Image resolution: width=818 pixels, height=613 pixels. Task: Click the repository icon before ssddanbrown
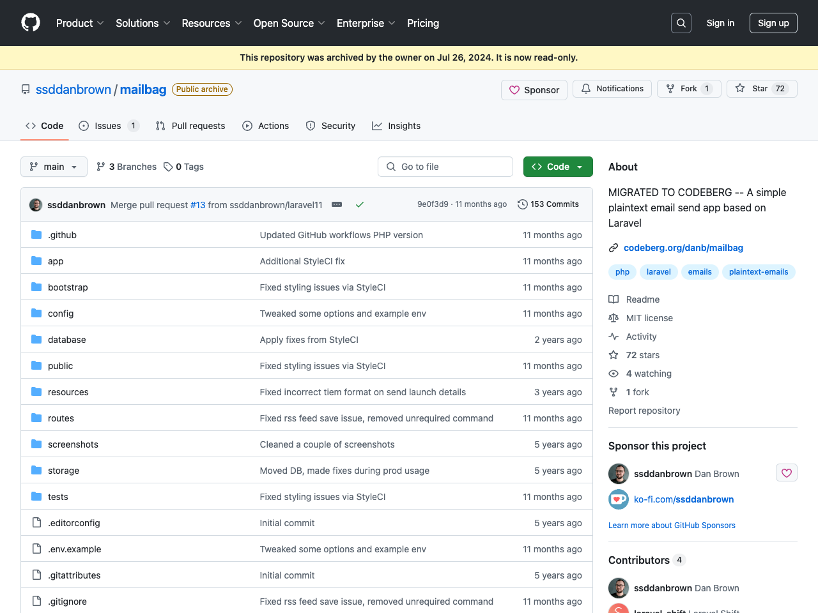(x=26, y=89)
